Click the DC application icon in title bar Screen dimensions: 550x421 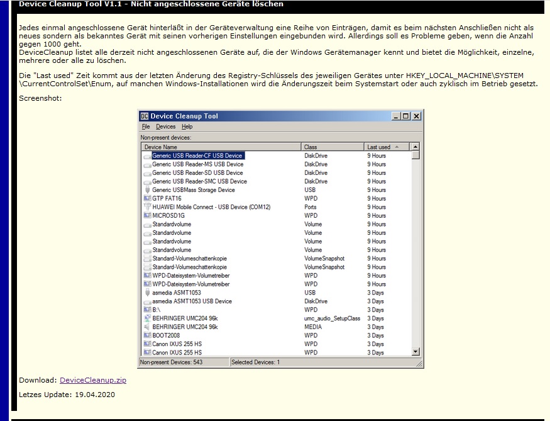144,116
